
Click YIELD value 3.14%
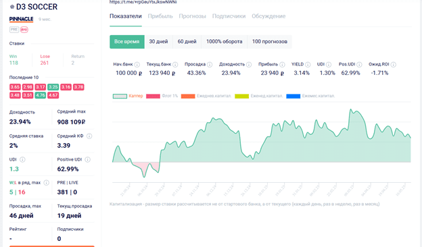(302, 73)
